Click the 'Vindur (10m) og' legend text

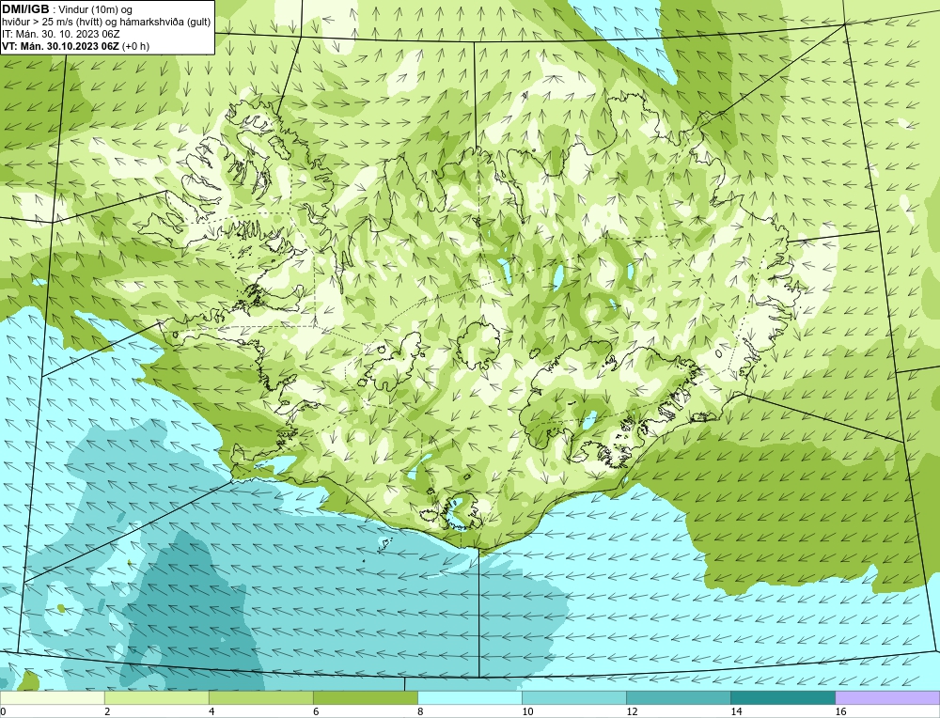pyautogui.click(x=96, y=9)
